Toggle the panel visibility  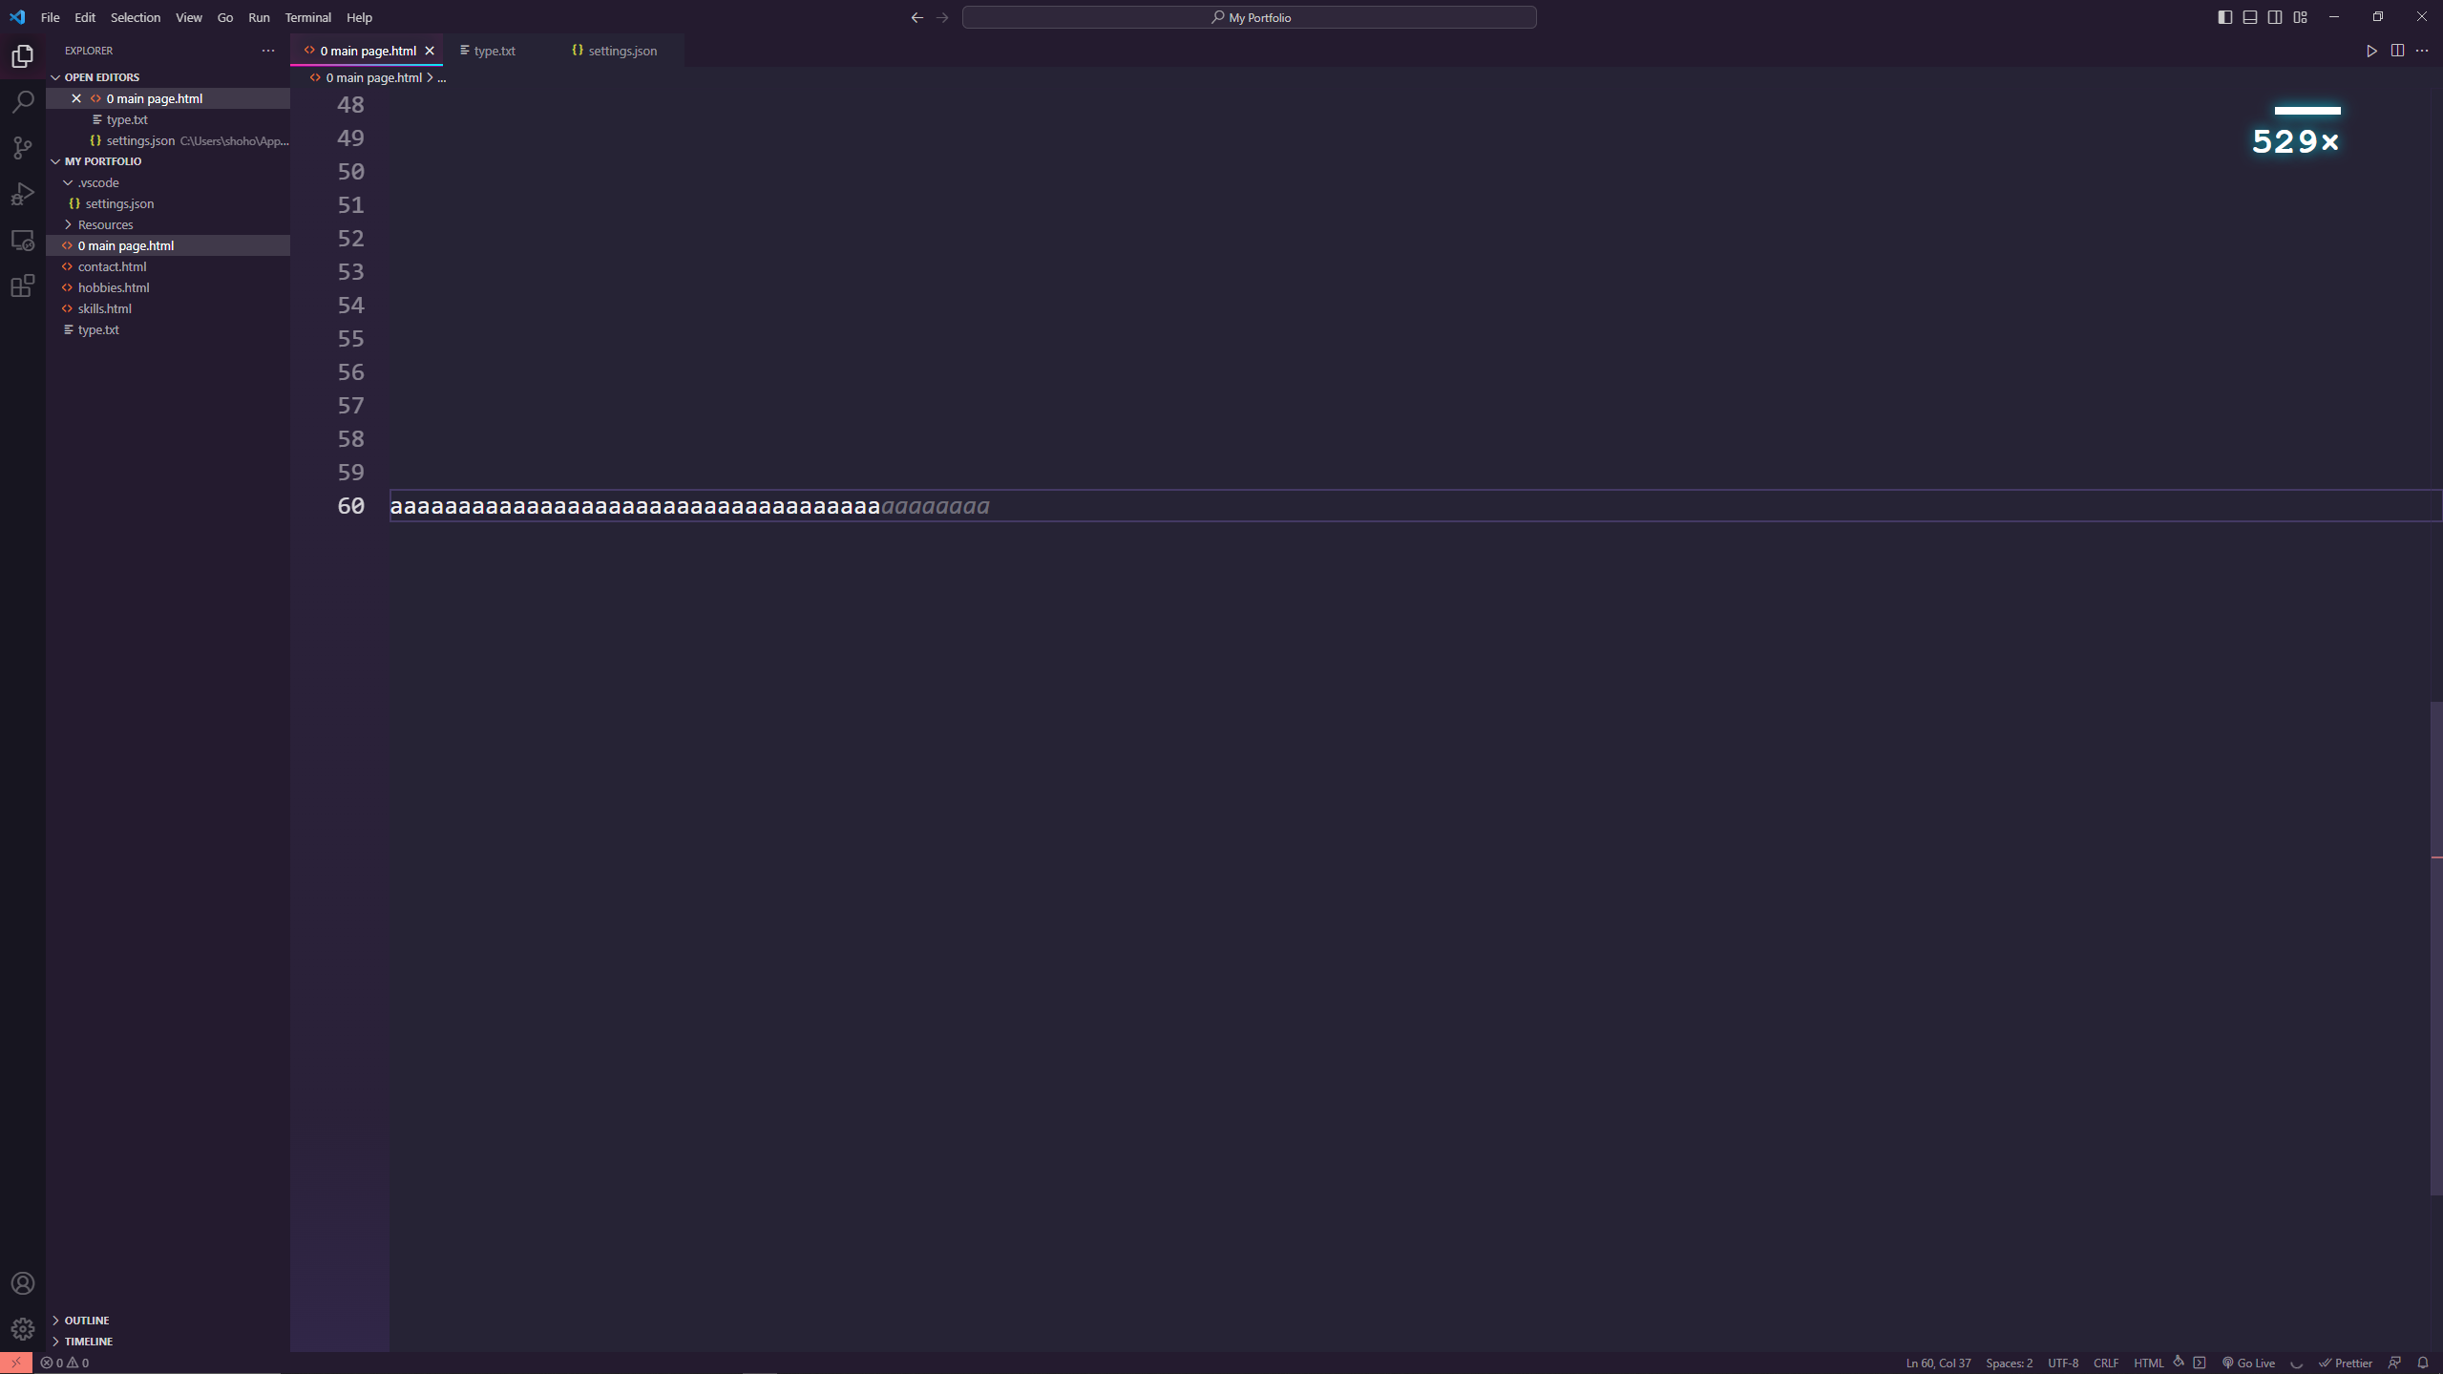(x=2249, y=16)
